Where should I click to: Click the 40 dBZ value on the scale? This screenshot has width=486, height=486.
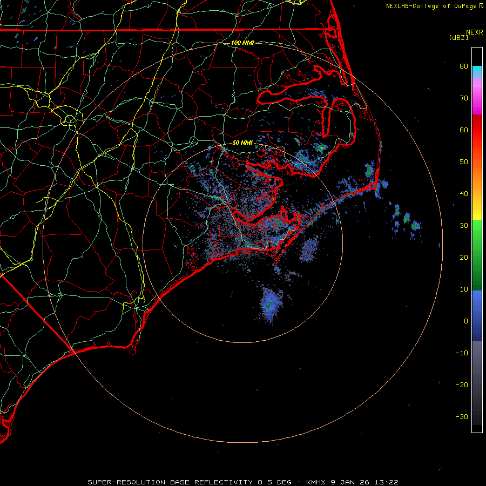coord(464,194)
